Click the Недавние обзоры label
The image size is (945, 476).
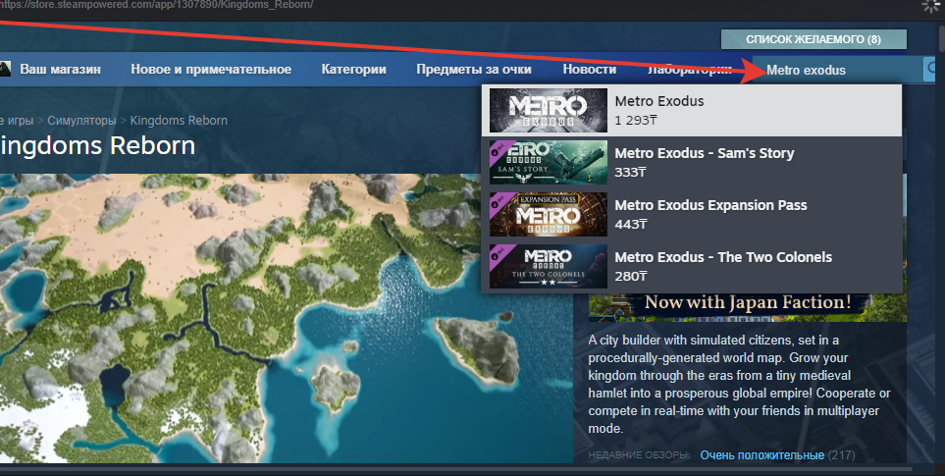pos(639,455)
